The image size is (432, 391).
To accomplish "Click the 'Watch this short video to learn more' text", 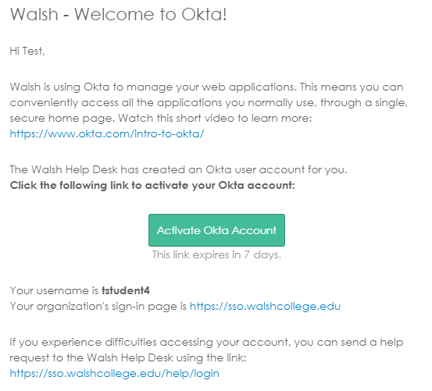I will tap(215, 119).
